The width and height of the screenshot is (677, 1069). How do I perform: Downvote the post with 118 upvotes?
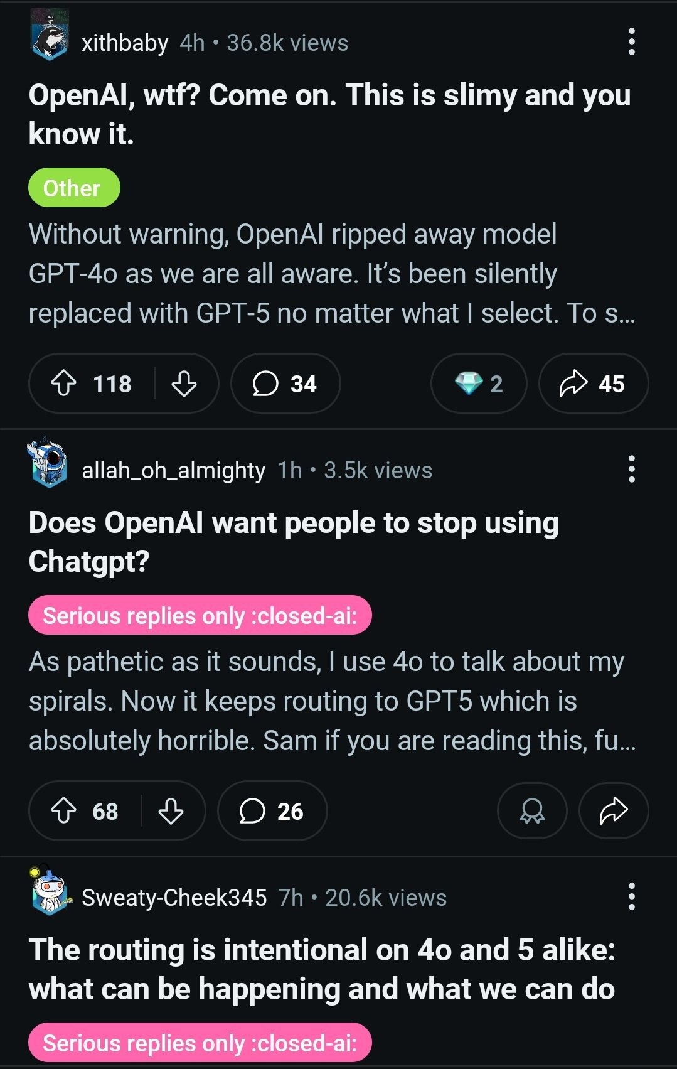click(184, 384)
